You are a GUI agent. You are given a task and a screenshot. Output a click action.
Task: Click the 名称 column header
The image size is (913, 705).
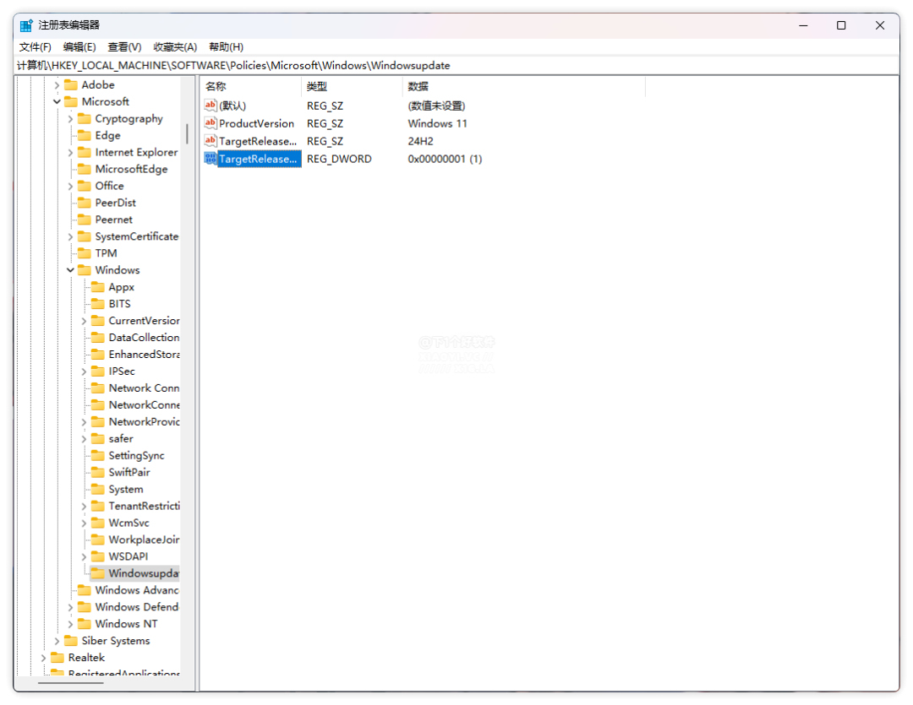pos(251,87)
